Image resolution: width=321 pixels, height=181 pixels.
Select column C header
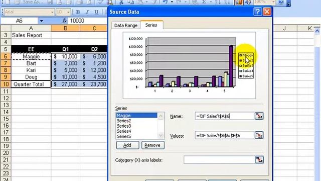pos(94,28)
